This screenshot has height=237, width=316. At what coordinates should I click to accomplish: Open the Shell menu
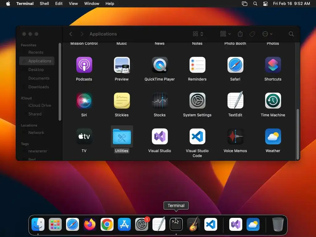click(x=44, y=4)
